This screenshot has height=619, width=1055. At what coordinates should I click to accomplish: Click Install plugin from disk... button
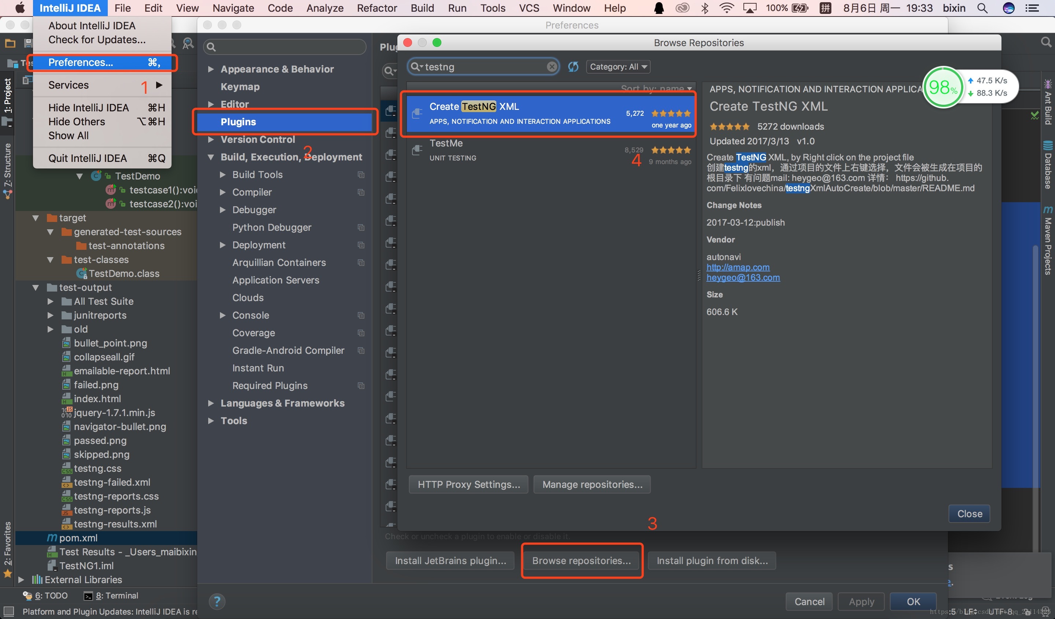(712, 560)
